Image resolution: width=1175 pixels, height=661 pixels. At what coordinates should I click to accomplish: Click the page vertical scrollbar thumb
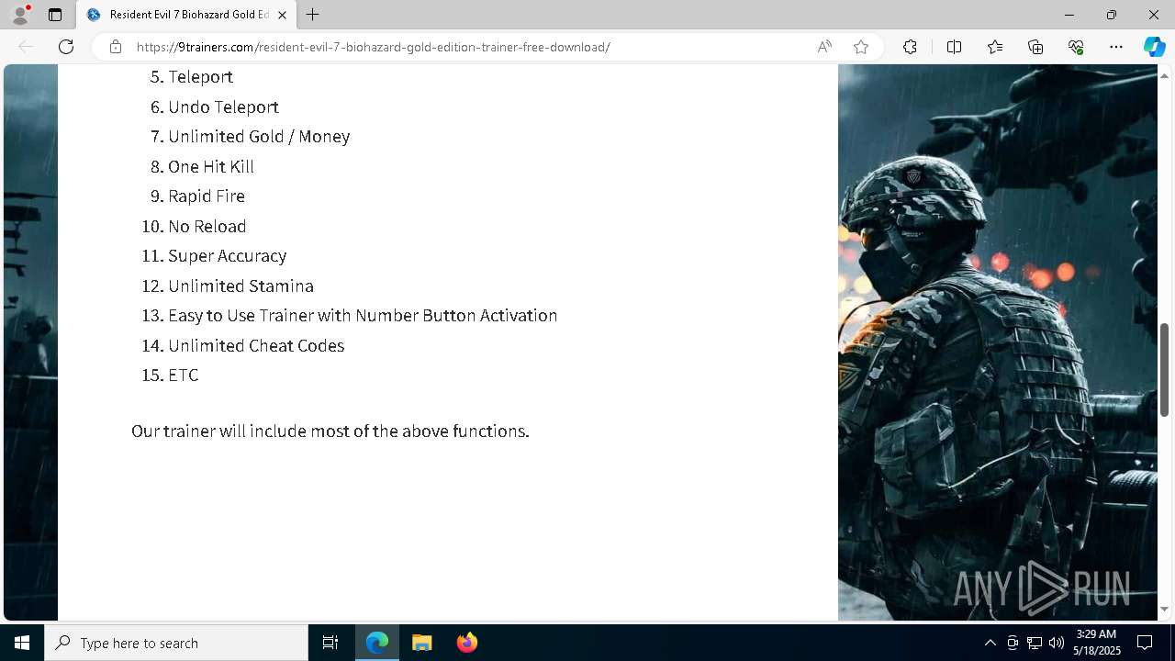click(1165, 369)
